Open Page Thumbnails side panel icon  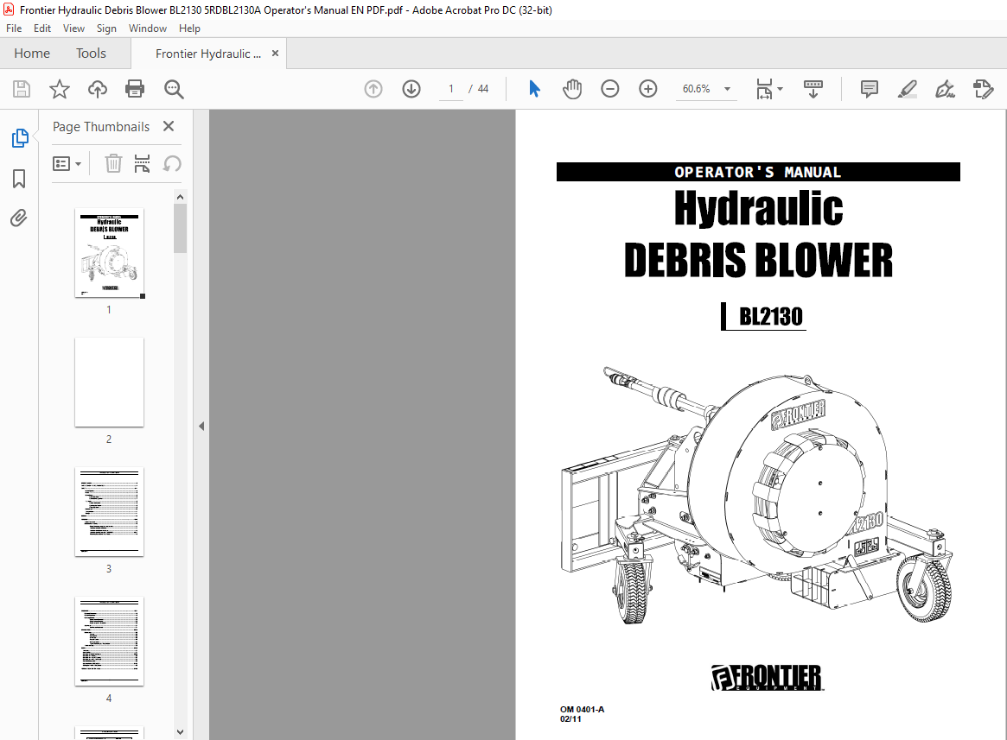[x=20, y=138]
